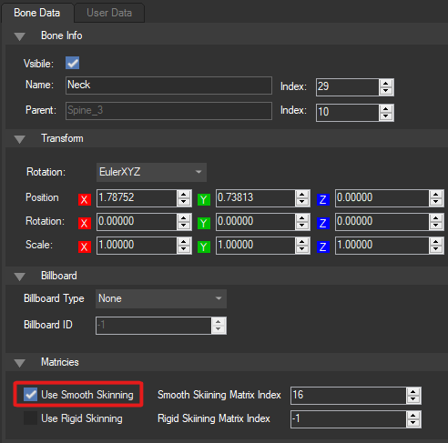Click the Position X value field
448x443 pixels.
click(137, 198)
